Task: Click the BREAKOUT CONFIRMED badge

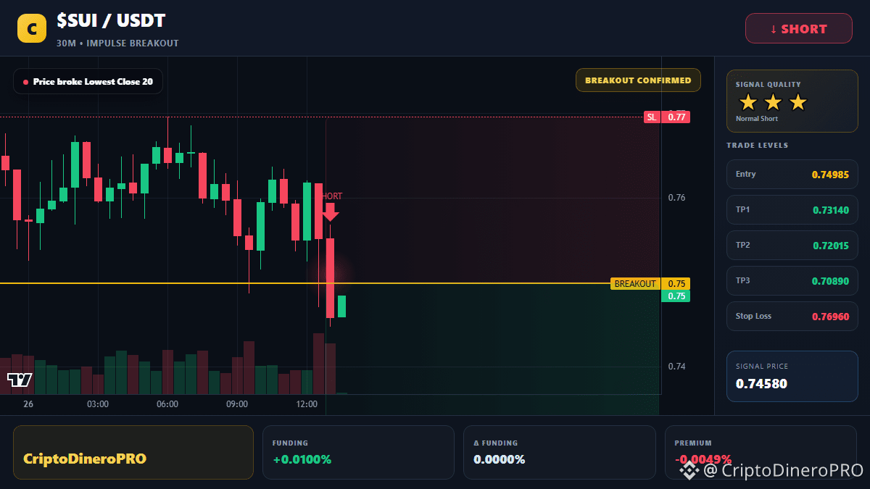Action: click(638, 80)
